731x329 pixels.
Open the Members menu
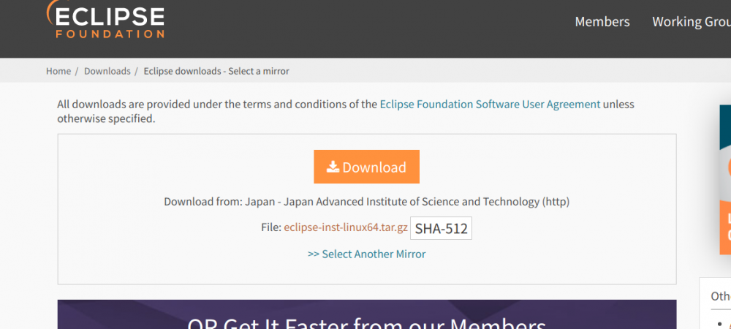[602, 21]
